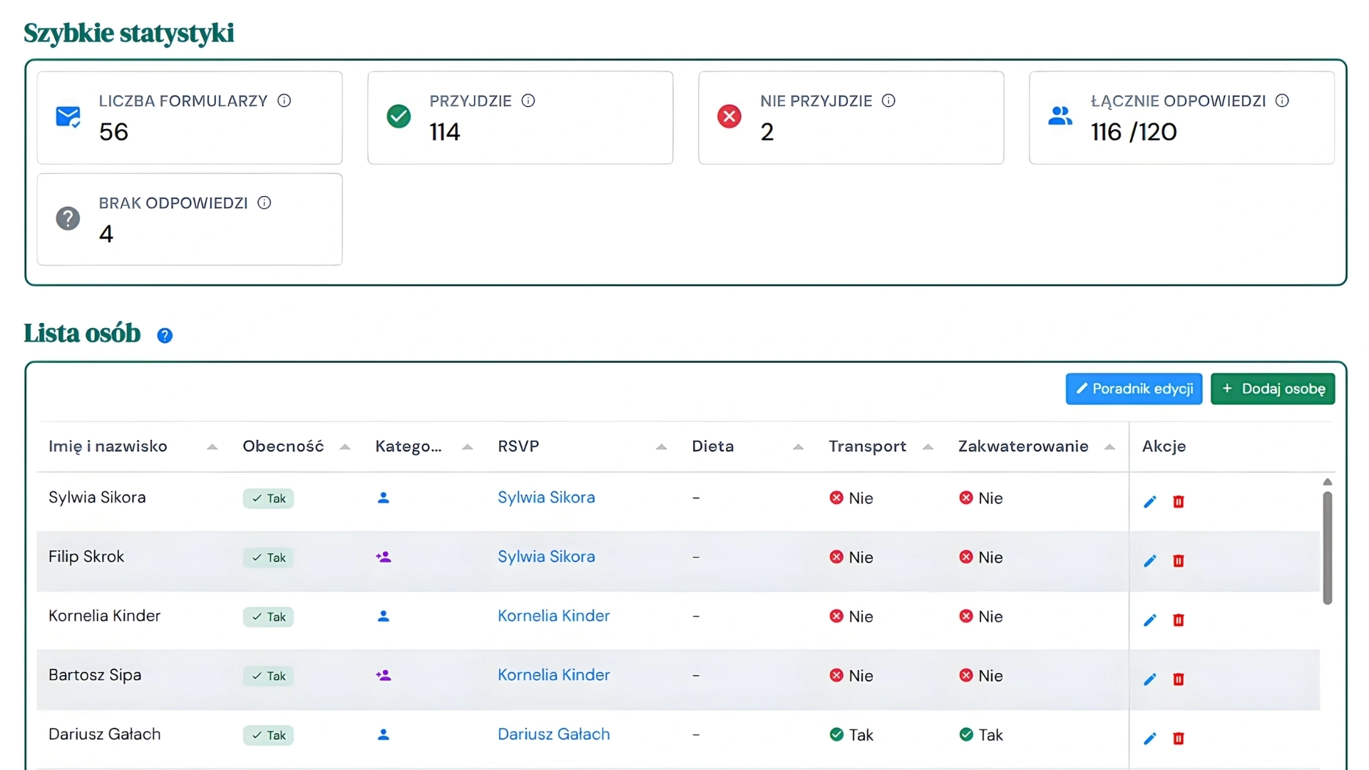Delete Bartosz Sipa with trash icon
1369x770 pixels.
pos(1179,679)
